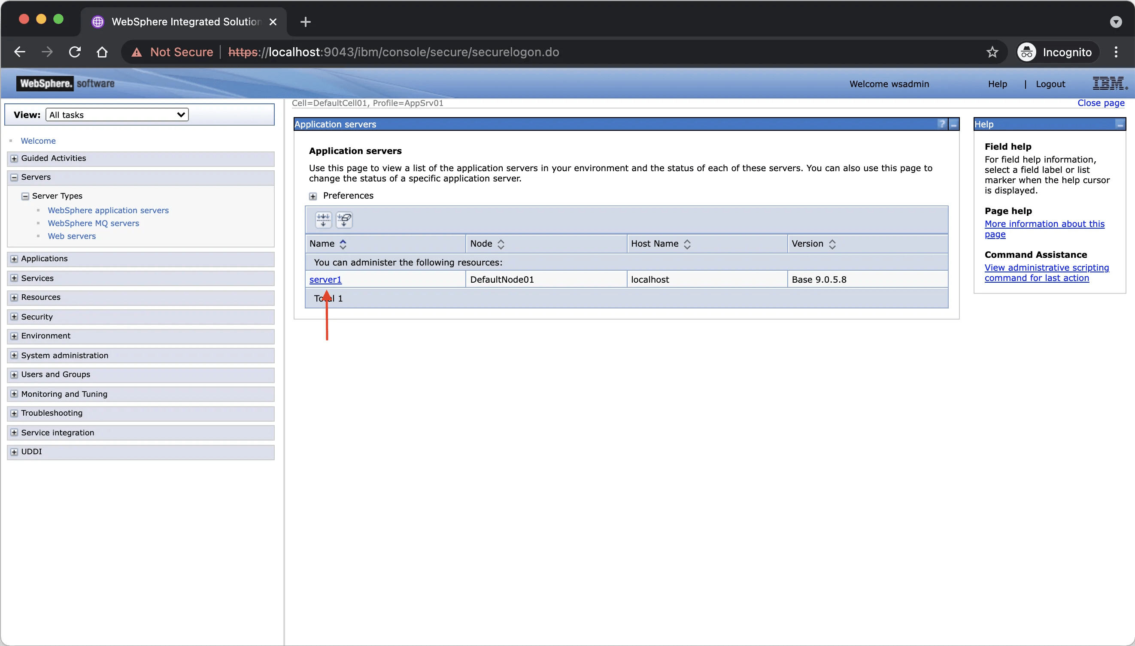Expand the Resources section
Image resolution: width=1135 pixels, height=646 pixels.
(x=14, y=297)
